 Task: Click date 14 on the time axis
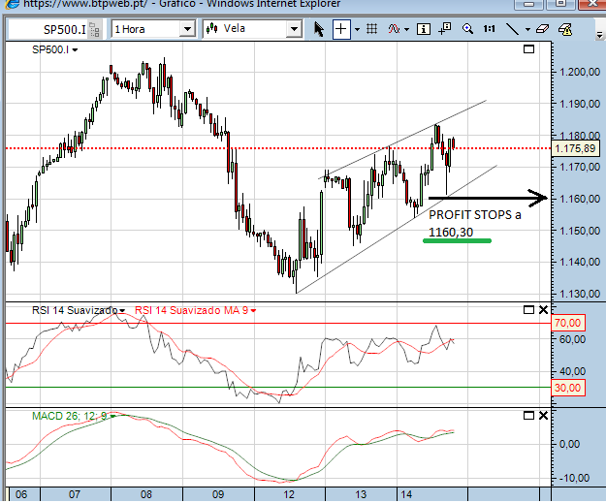pyautogui.click(x=406, y=494)
